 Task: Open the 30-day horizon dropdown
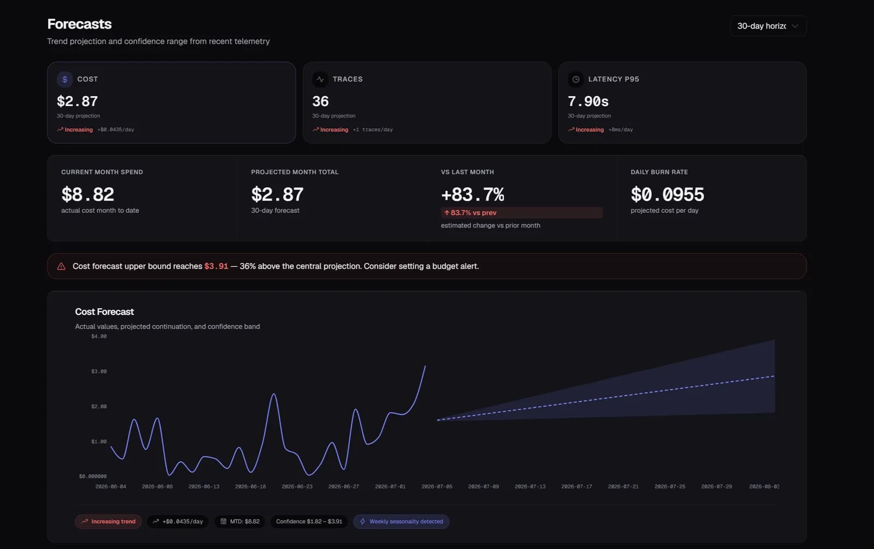coord(768,26)
